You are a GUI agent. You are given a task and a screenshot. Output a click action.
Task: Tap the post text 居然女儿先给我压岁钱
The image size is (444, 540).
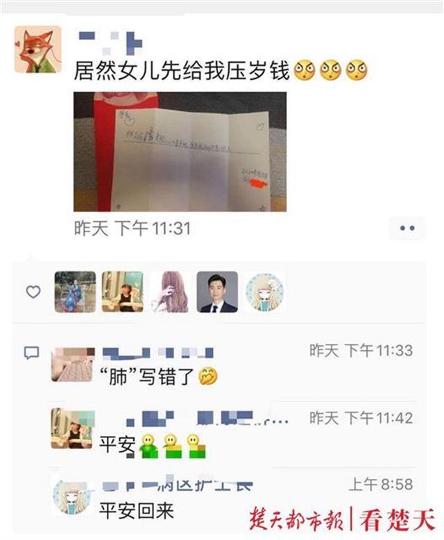[x=182, y=70]
